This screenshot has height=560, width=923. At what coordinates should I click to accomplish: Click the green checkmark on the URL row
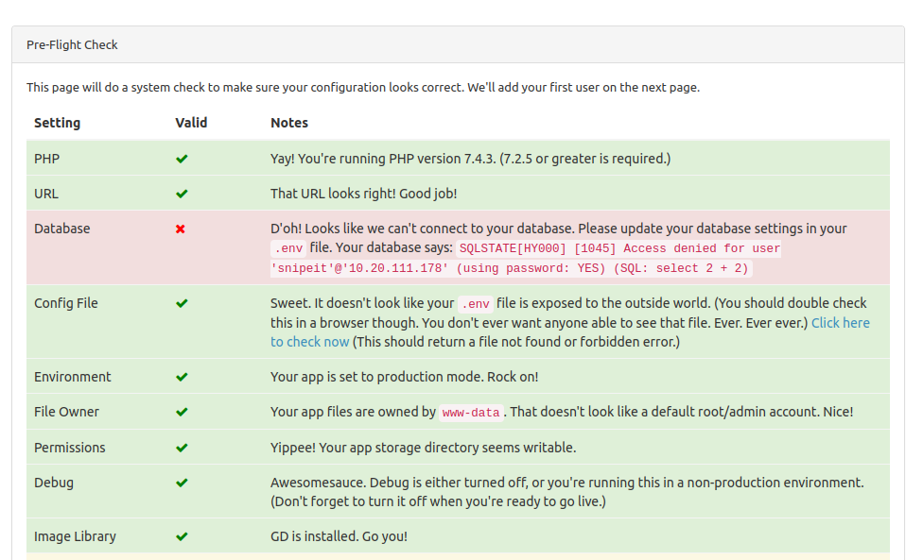click(182, 194)
